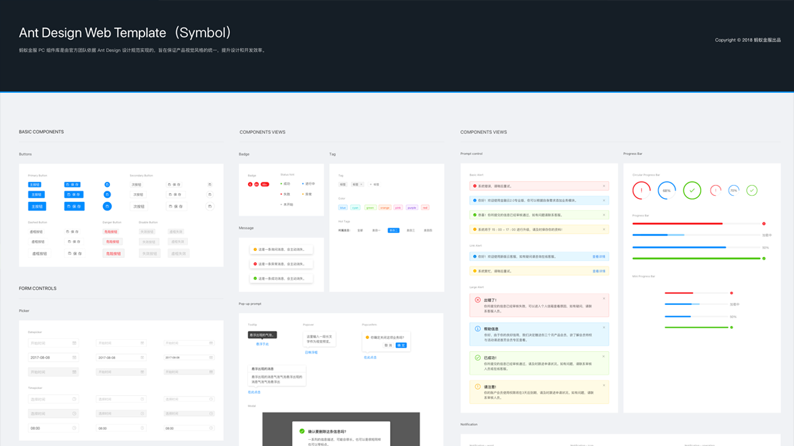Click the large green circular progress checkmark
Viewport: 794px width, 446px height.
[x=692, y=190]
